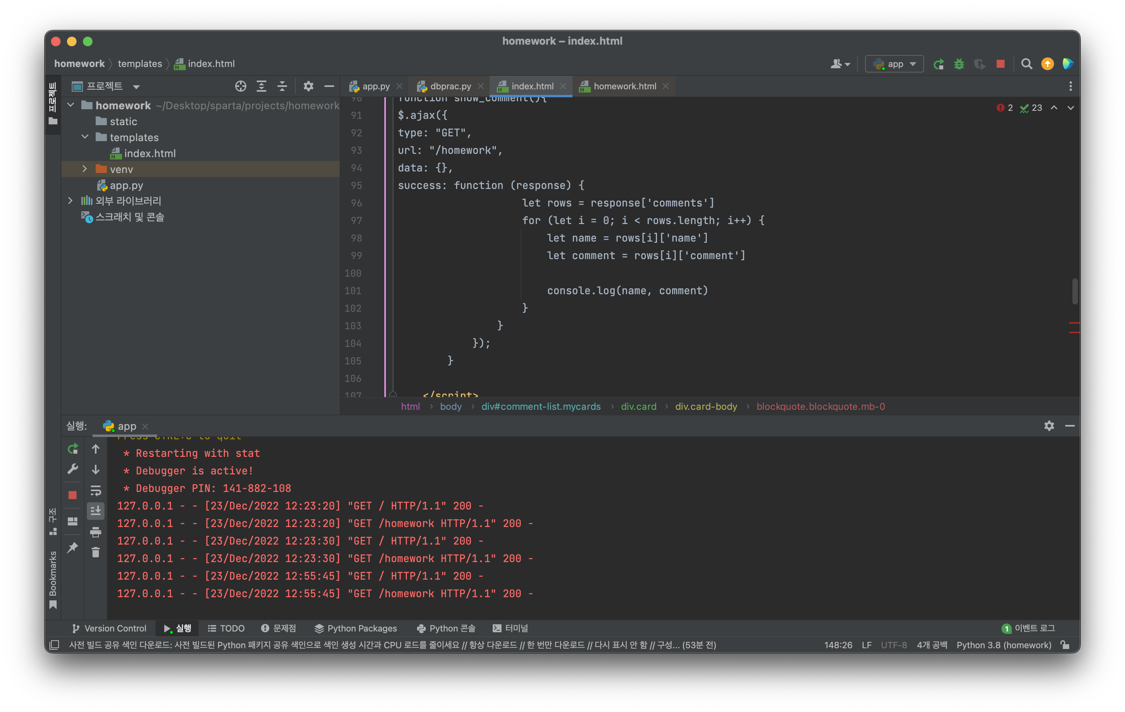Stop process in run panel

73,495
